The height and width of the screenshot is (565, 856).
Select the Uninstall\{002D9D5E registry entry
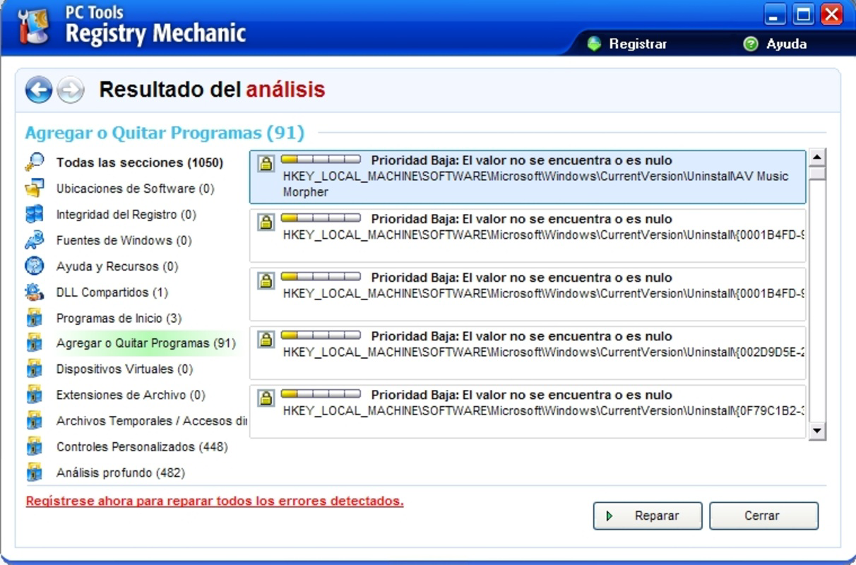(528, 352)
